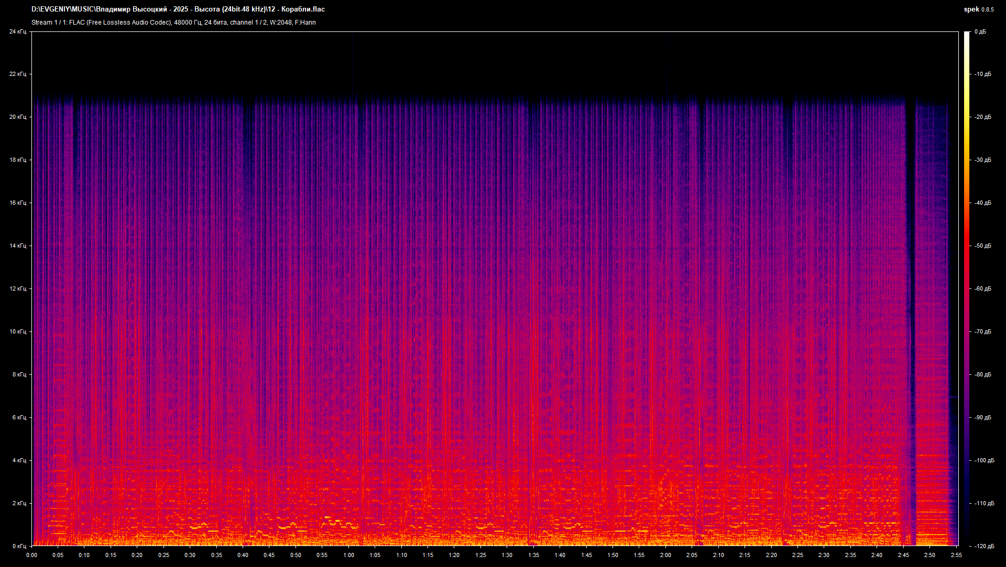The height and width of the screenshot is (567, 1006).
Task: Click the 12 кГц frequency label
Action: pyautogui.click(x=17, y=288)
